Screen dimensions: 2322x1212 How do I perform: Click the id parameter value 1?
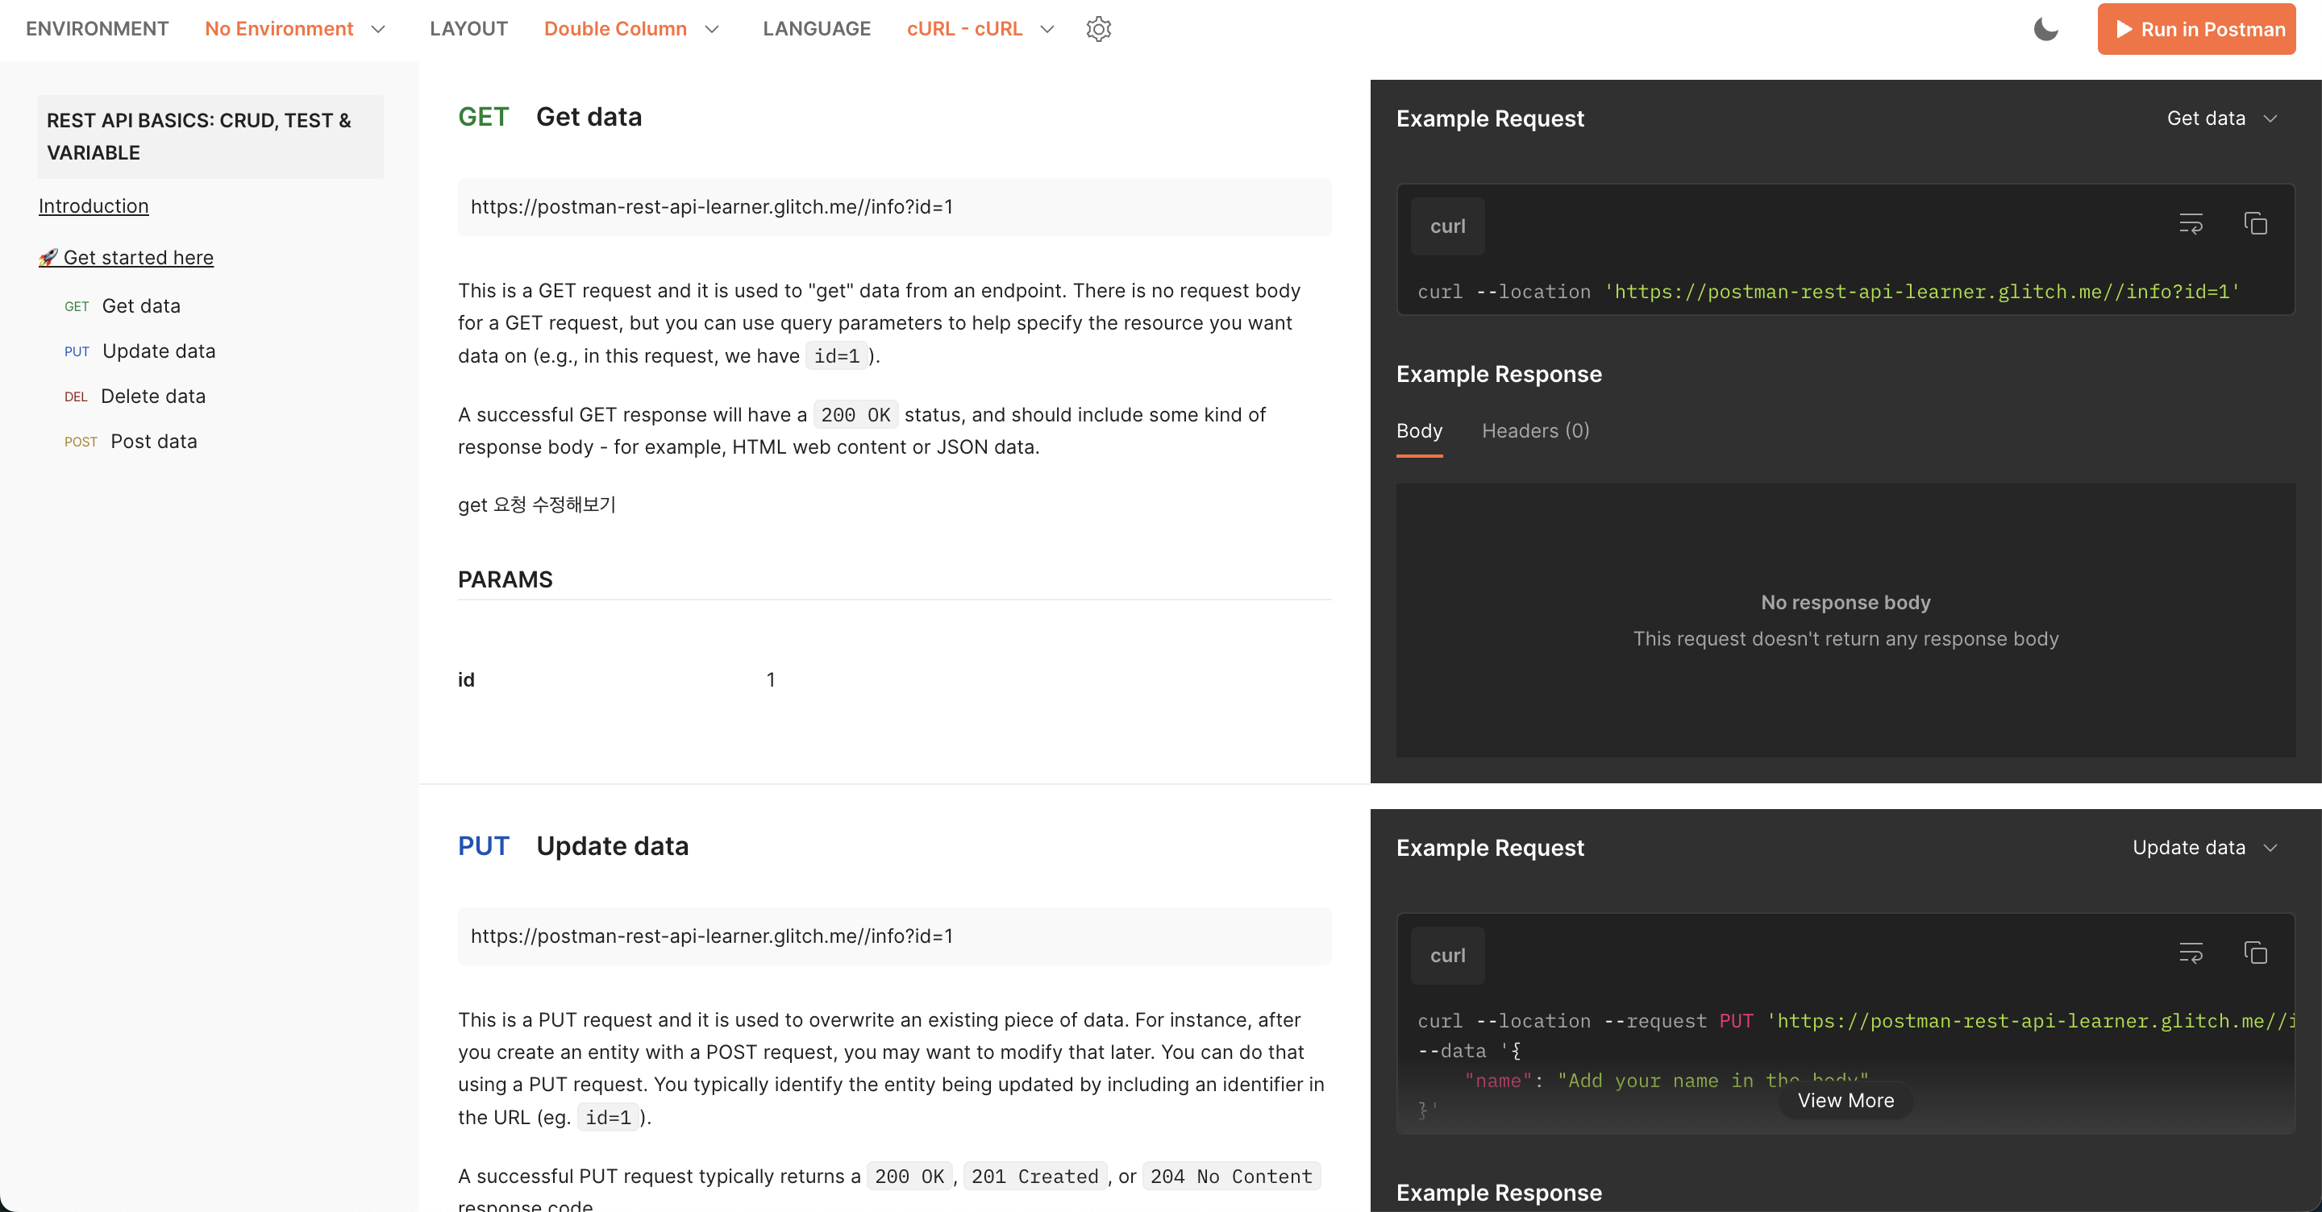[x=771, y=679]
